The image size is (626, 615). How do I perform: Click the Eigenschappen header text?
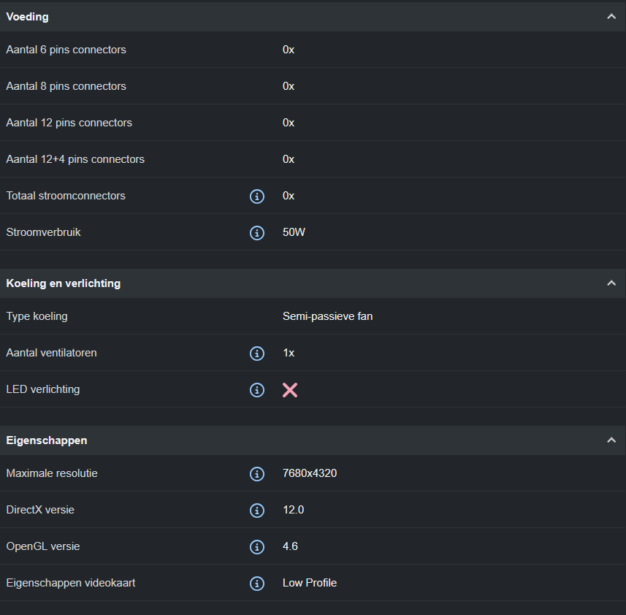point(47,440)
